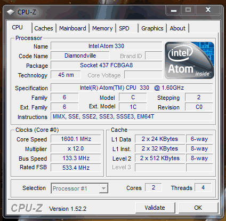The image size is (226, 221).
Task: Click the Ext. Family value 6
Action: coord(64,107)
